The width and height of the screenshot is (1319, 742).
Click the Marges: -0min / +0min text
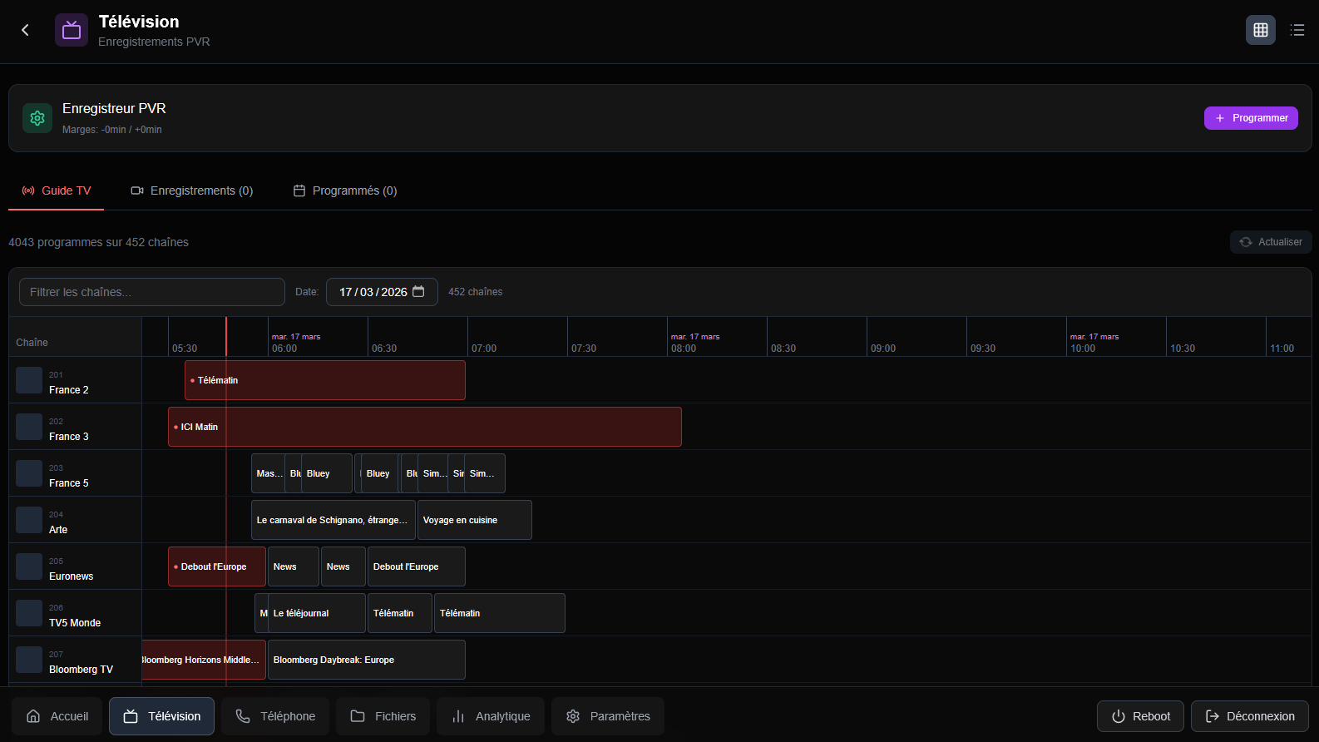point(112,130)
